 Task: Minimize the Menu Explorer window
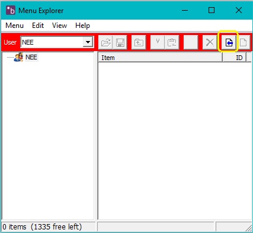point(185,10)
